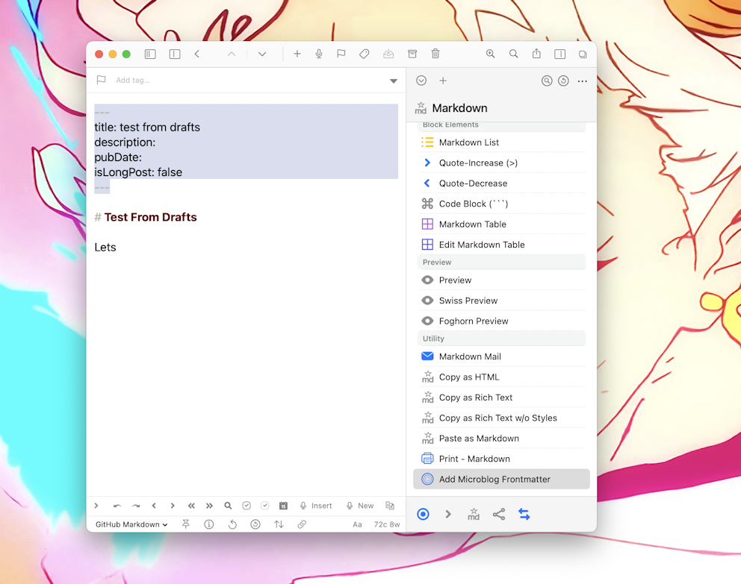Viewport: 741px width, 584px height.
Task: Click the Insert dictation button
Action: 316,506
